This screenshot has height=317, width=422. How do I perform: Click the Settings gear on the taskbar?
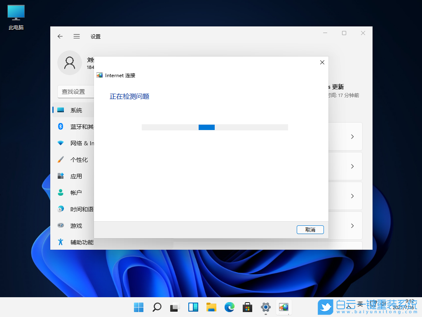265,307
